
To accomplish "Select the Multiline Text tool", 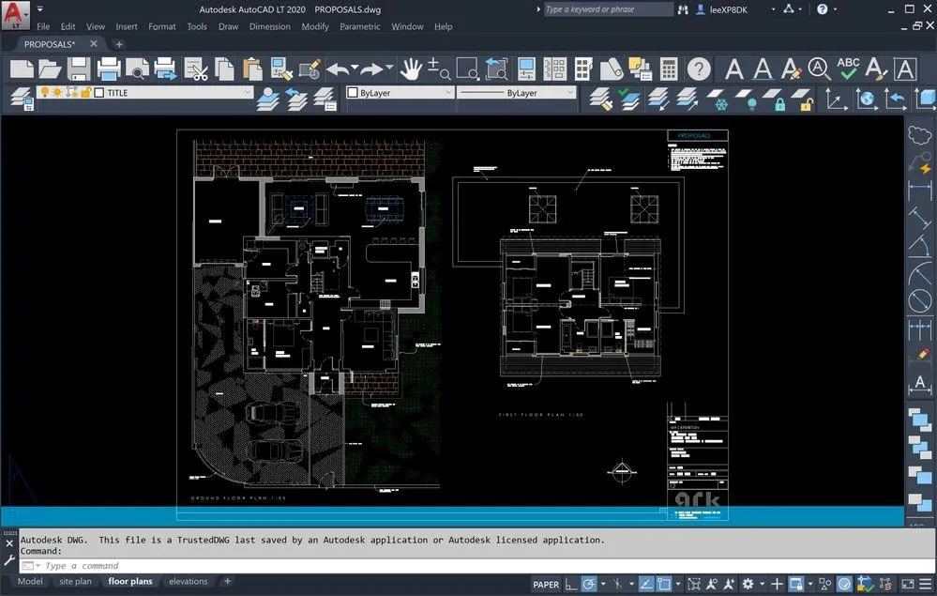I will [x=735, y=69].
